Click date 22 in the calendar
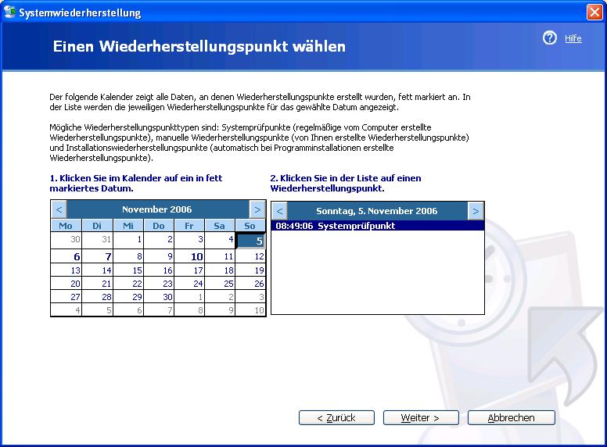The image size is (607, 447). point(128,284)
